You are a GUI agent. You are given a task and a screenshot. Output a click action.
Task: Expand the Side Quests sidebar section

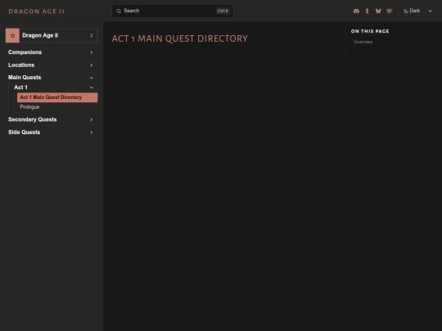[51, 132]
